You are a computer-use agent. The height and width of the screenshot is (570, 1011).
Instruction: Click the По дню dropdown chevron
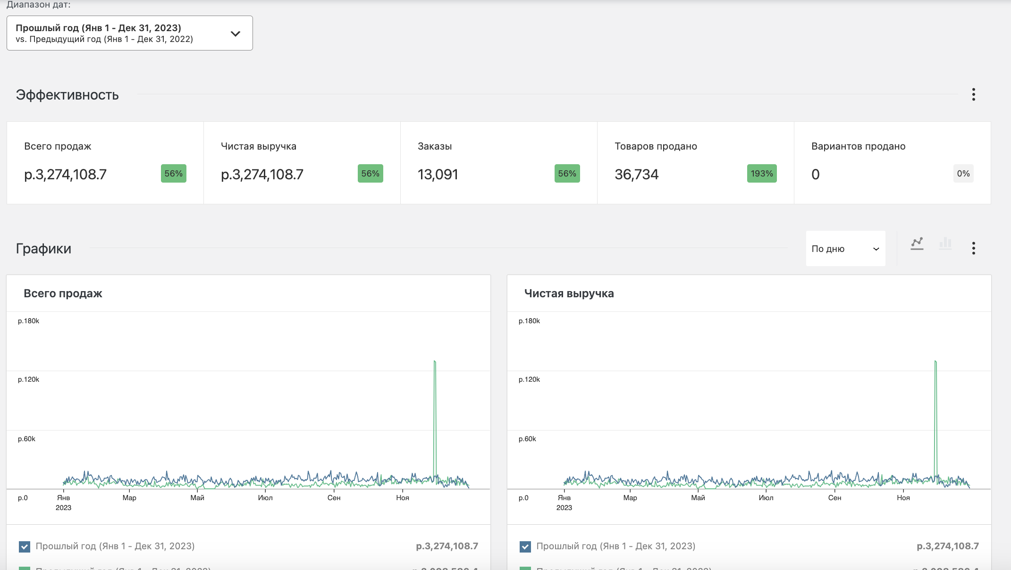(876, 249)
